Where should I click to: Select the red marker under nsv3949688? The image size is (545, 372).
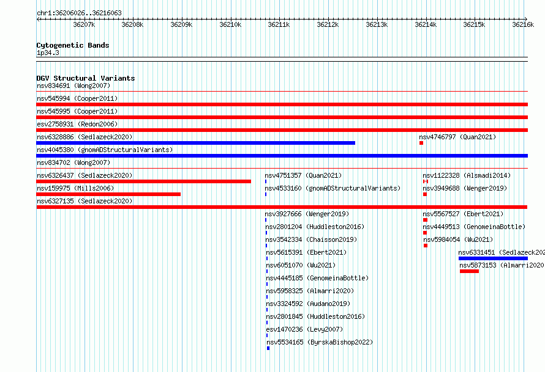(x=425, y=194)
